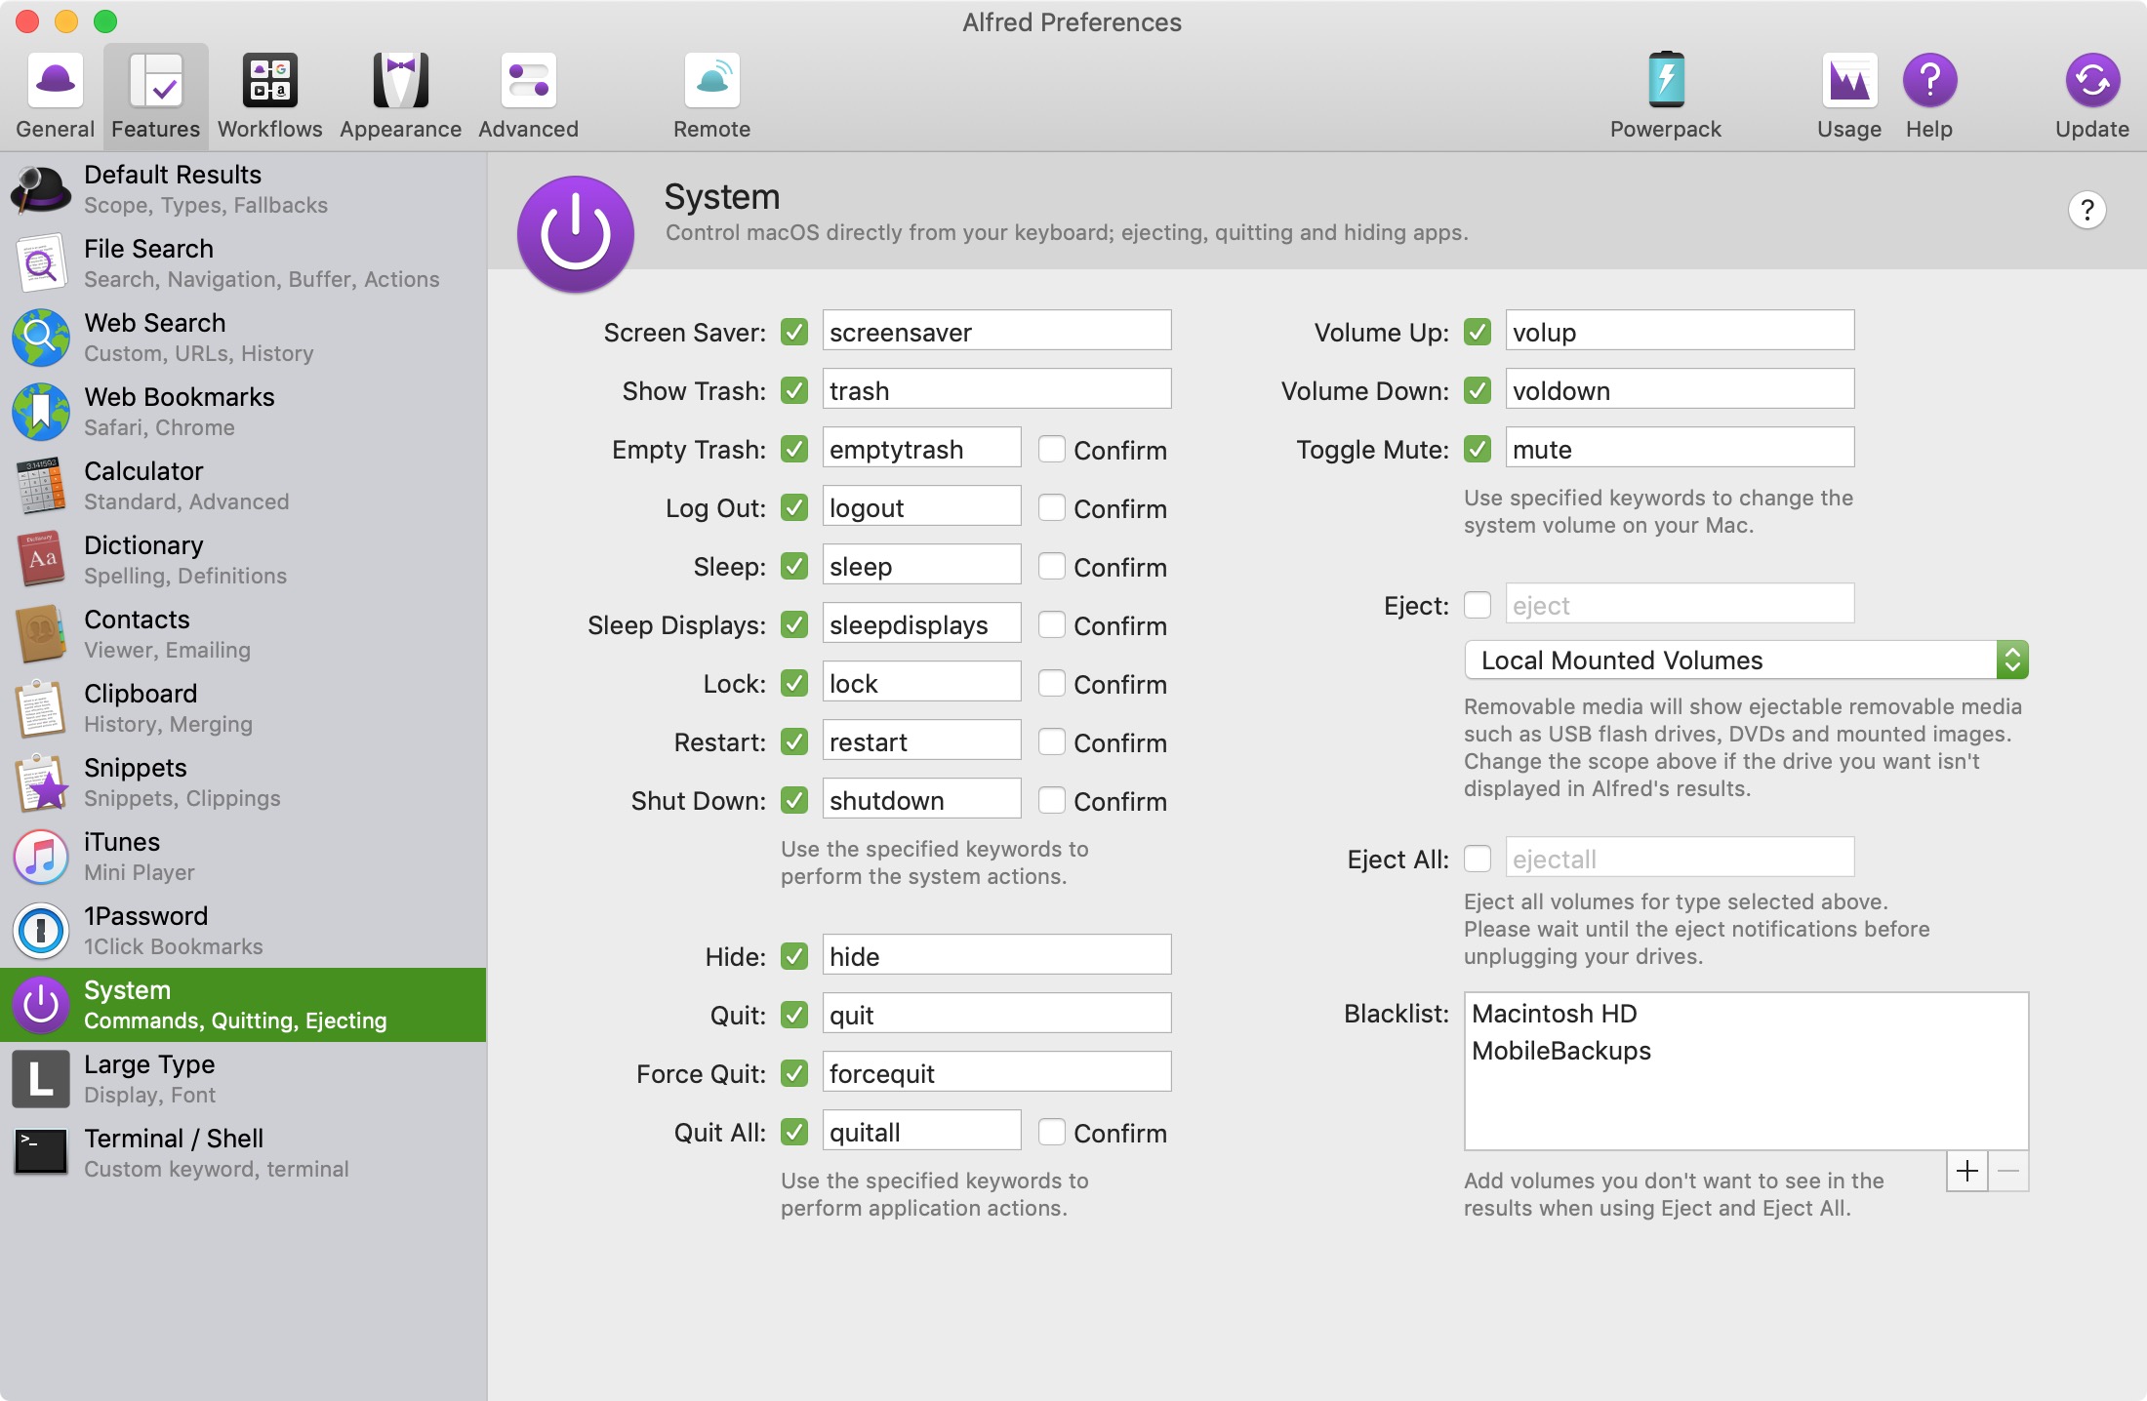Viewport: 2147px width, 1401px height.
Task: Edit the quitall keyword field
Action: point(921,1132)
